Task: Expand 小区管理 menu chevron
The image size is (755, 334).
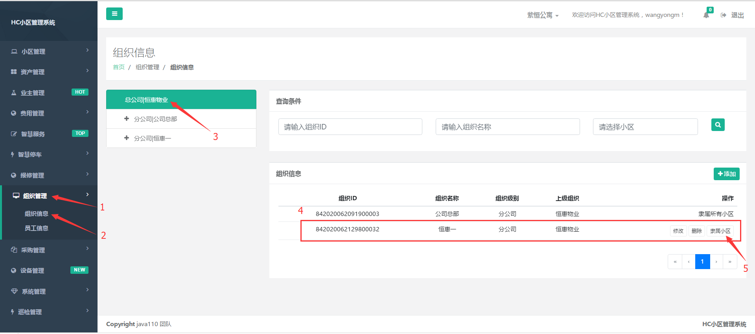Action: point(87,50)
